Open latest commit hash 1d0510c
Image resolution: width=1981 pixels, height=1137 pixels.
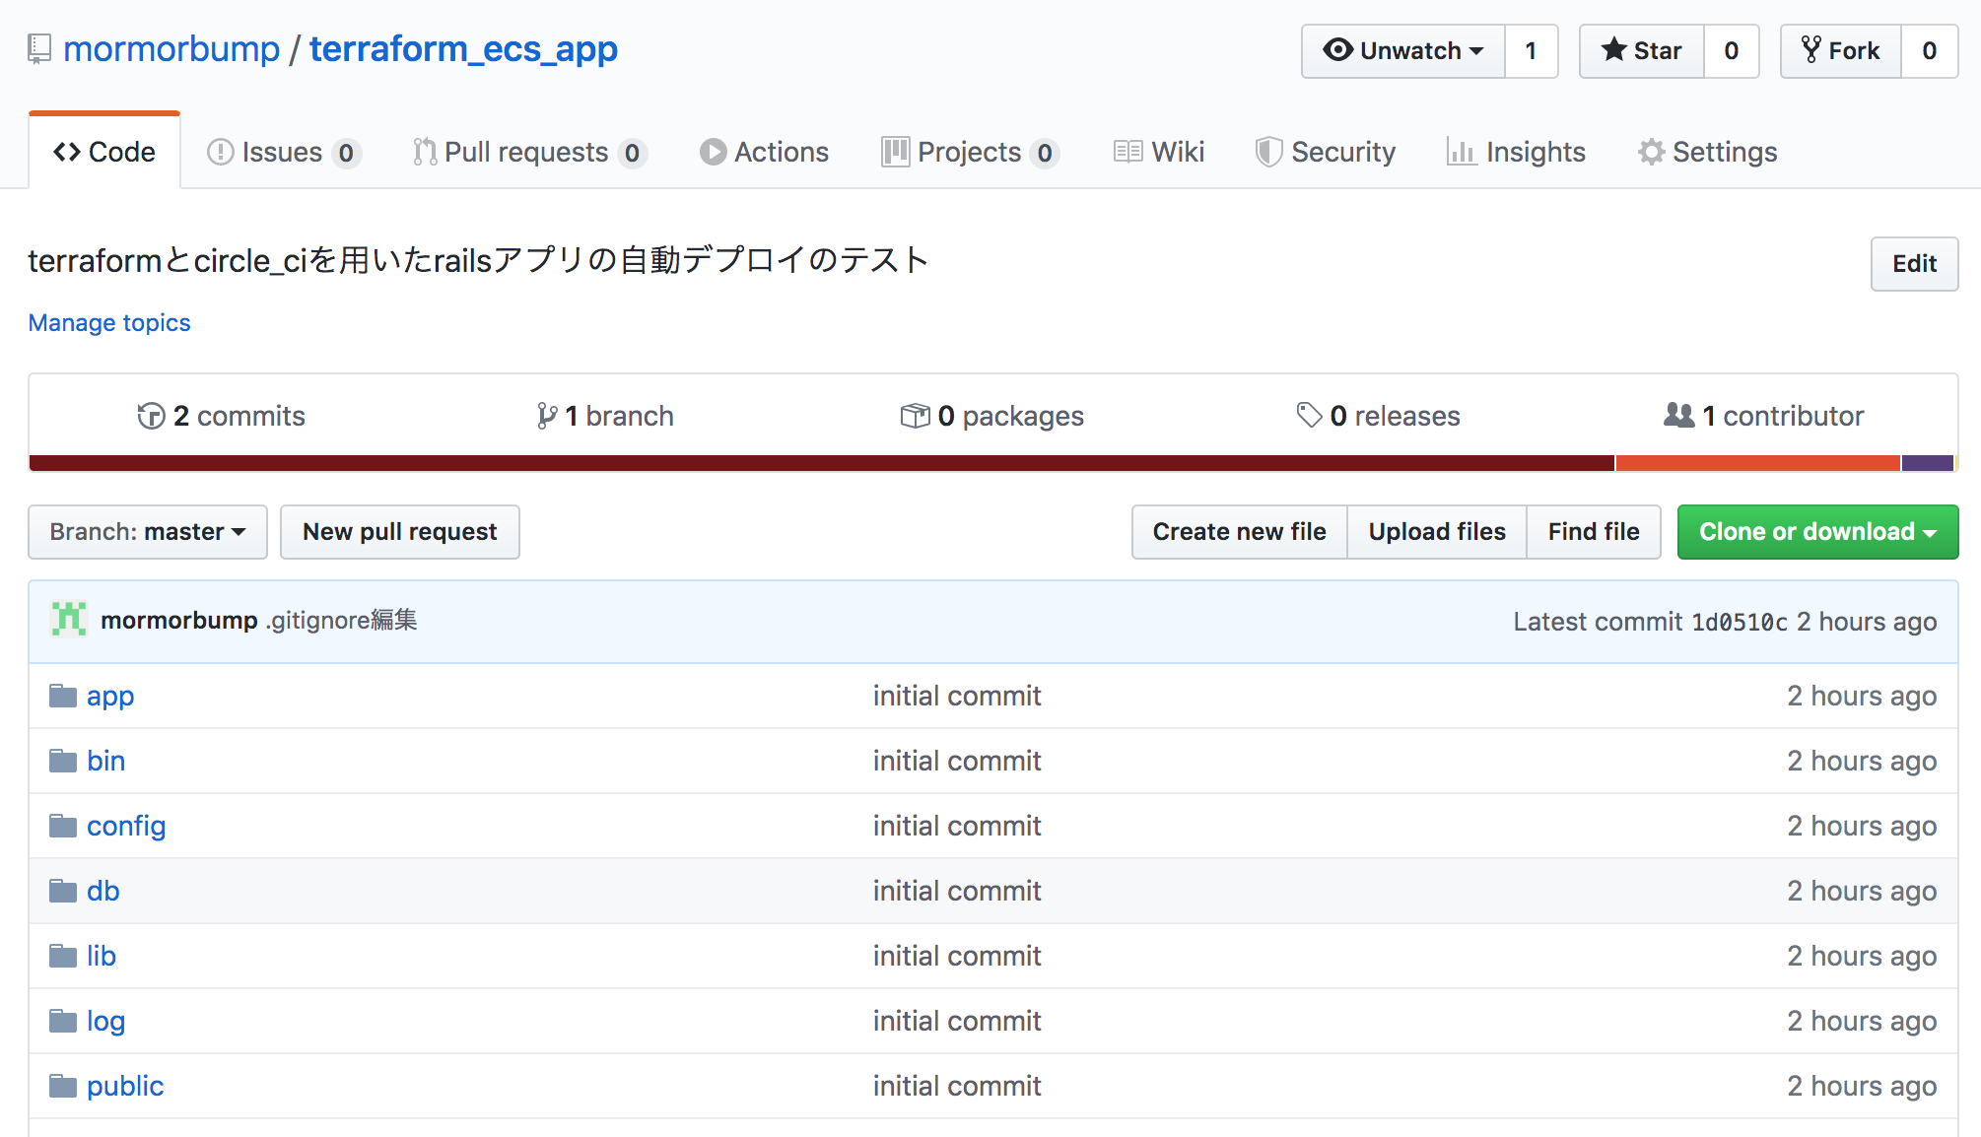pos(1739,622)
